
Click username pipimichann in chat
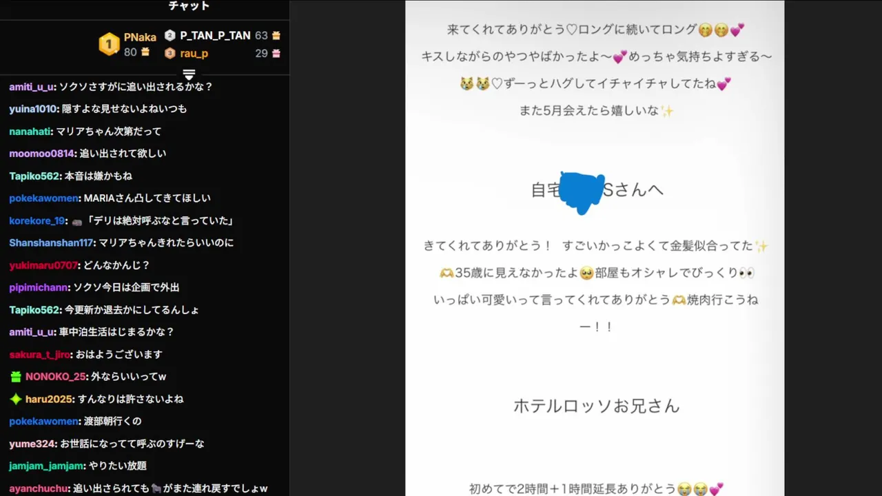39,287
